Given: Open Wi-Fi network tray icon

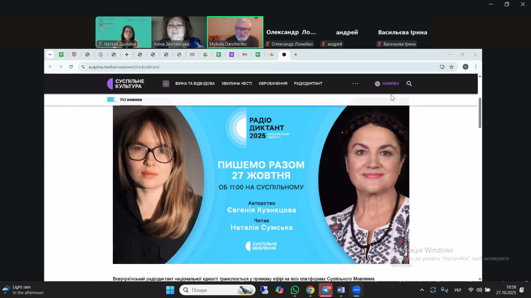Looking at the screenshot, I should point(471,290).
